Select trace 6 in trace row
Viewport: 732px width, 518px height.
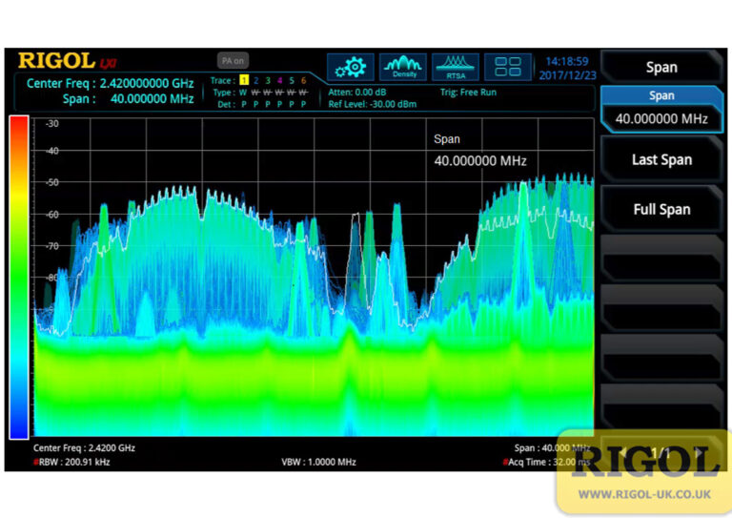(x=303, y=80)
